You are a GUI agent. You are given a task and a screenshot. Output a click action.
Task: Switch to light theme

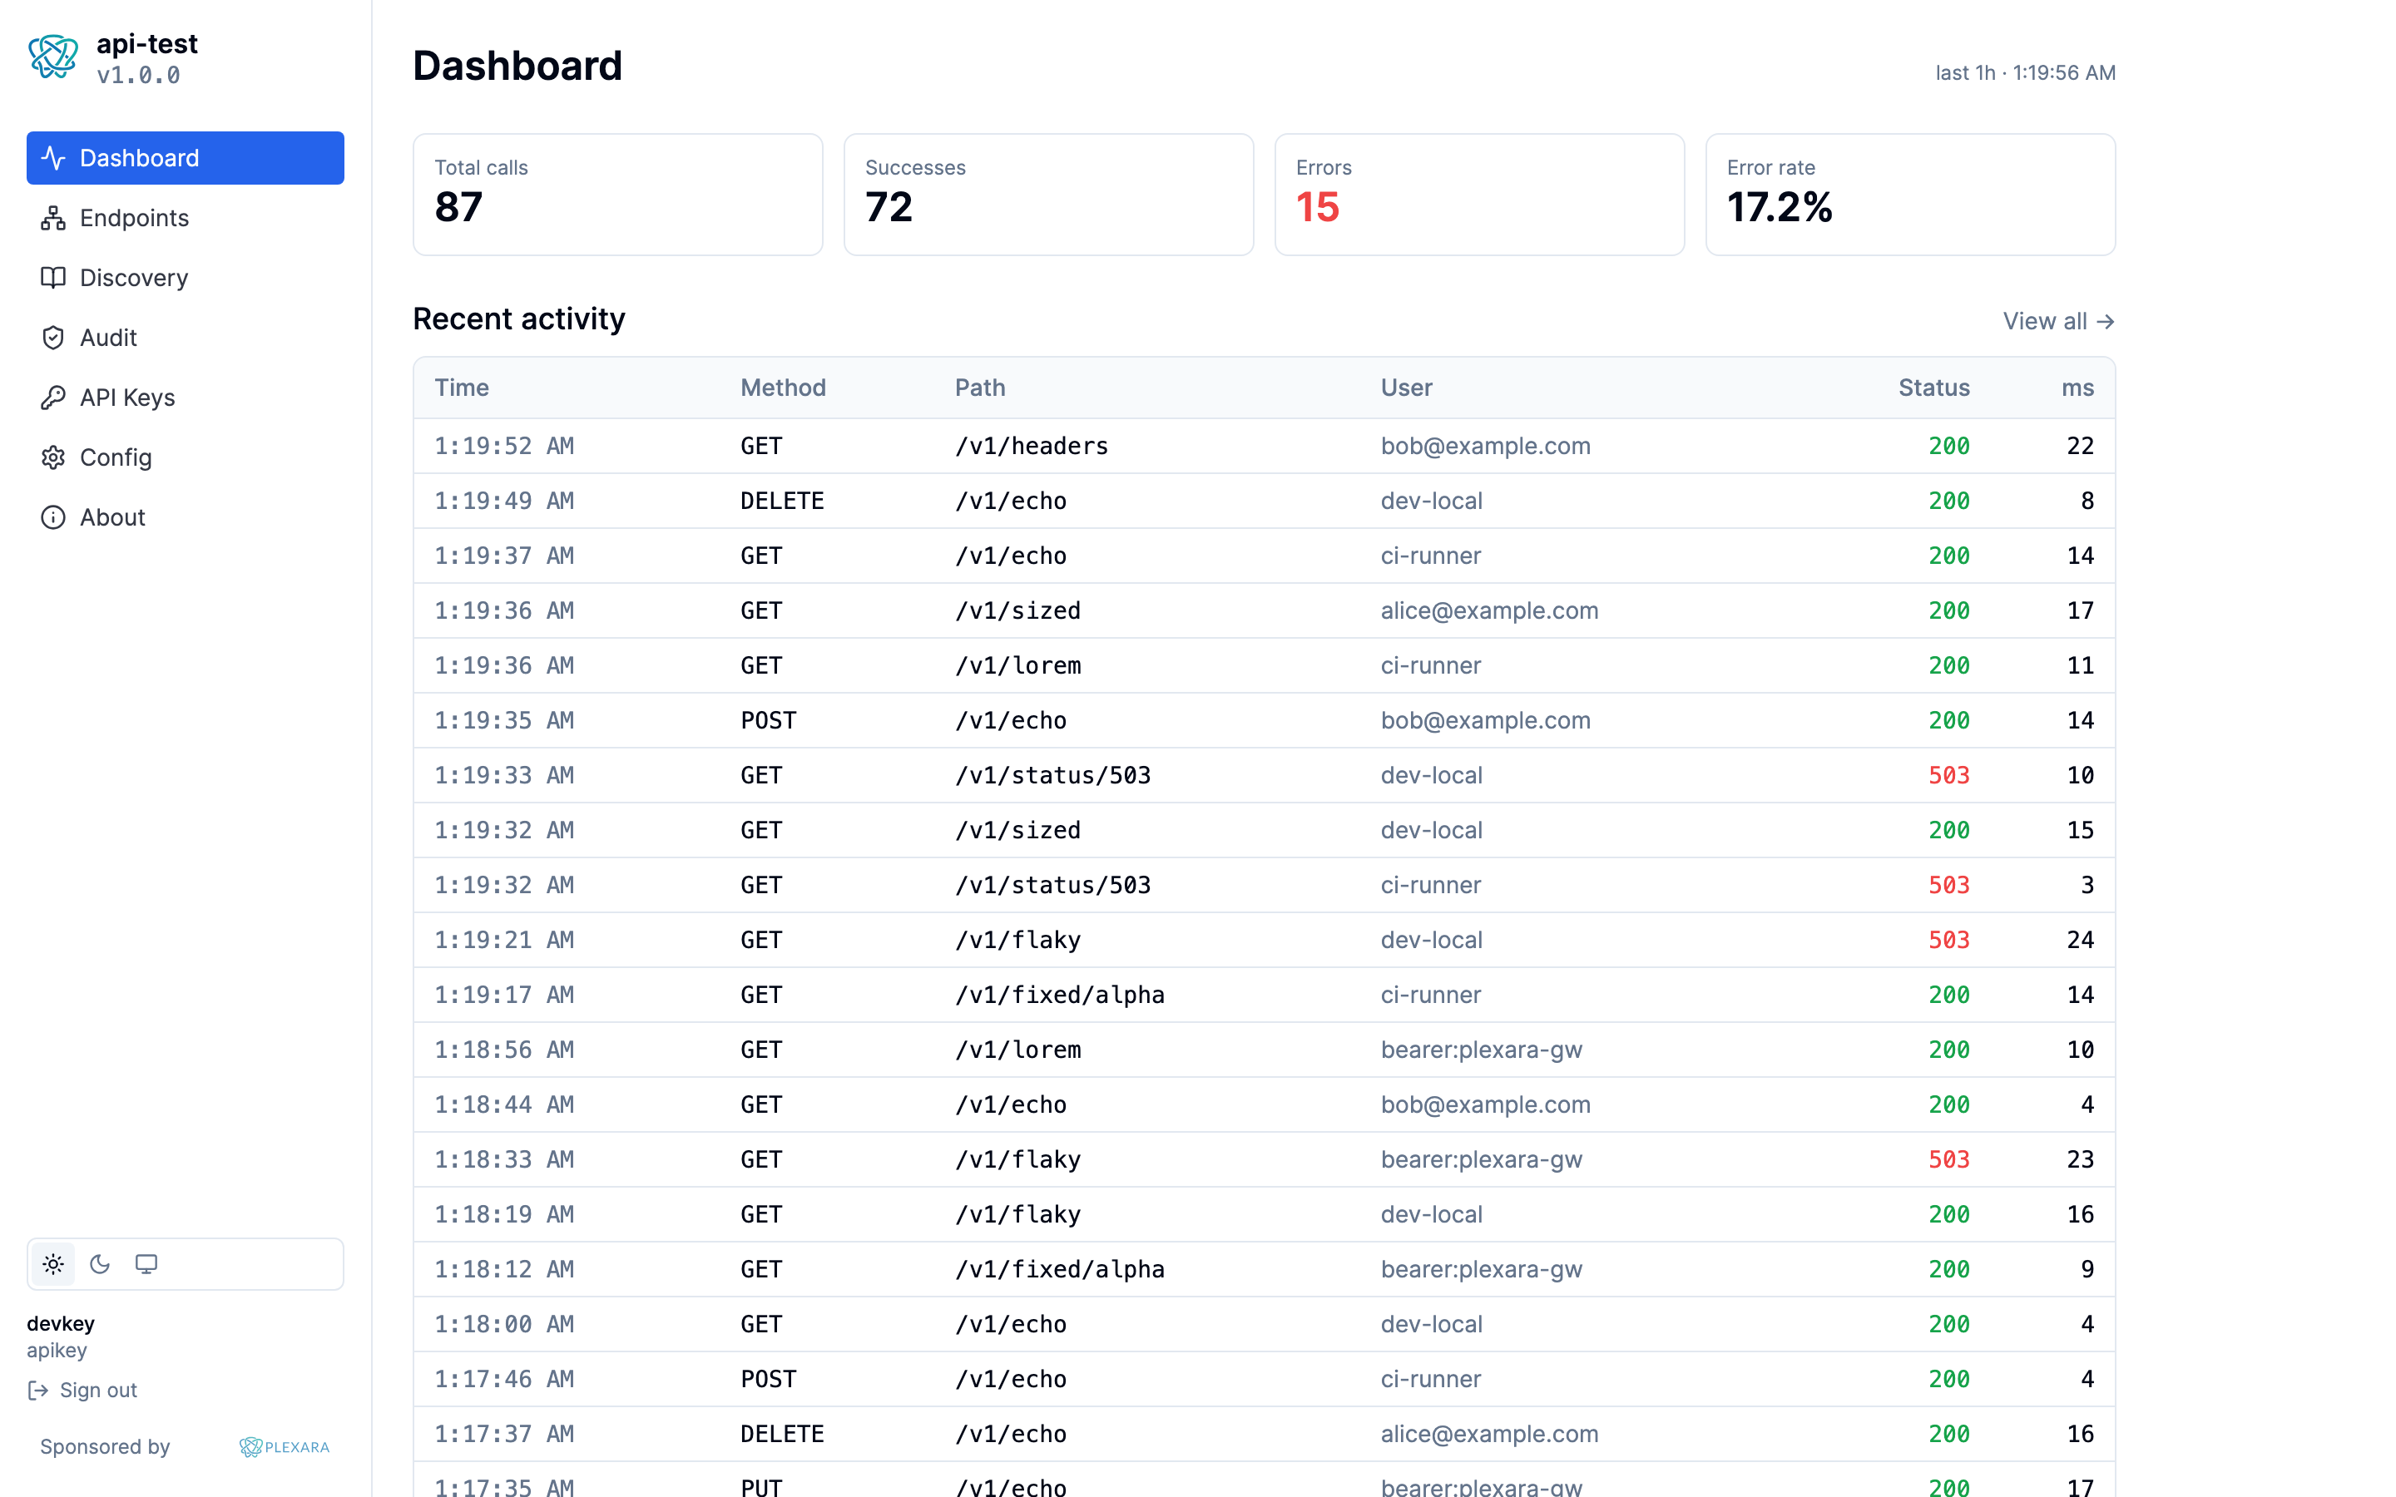click(53, 1264)
